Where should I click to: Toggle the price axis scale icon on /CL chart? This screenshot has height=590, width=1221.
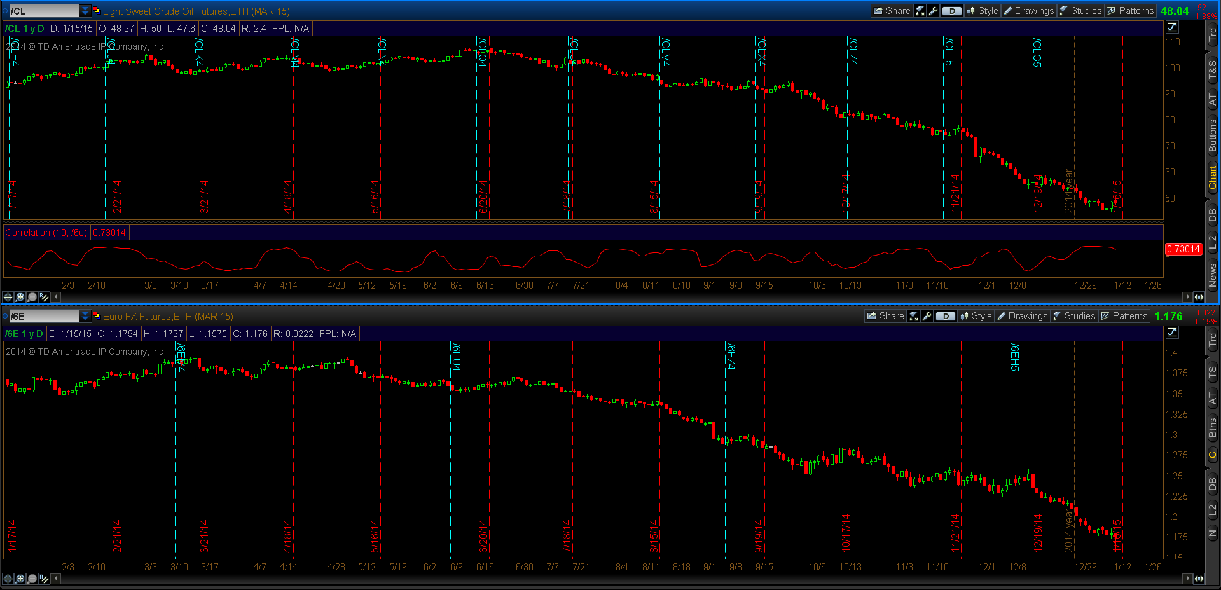point(1172,27)
